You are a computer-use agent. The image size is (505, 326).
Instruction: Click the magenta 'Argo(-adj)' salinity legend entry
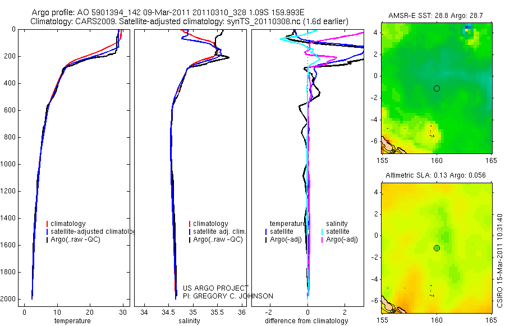pos(339,239)
